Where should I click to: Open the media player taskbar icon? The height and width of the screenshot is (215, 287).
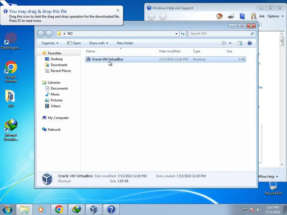pyautogui.click(x=41, y=209)
